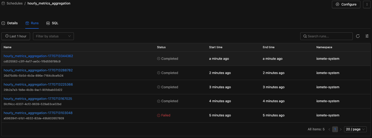
Task: Go to Schedules in the breadcrumb
Action: tap(15, 4)
